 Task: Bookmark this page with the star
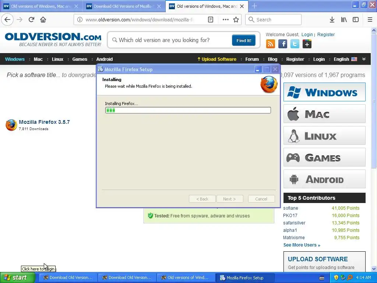[x=236, y=20]
